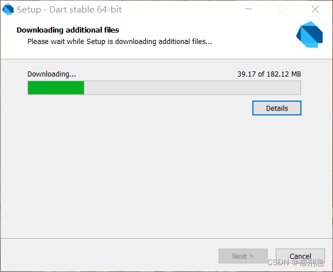Click the CSDN watermark text
Screen dimensions: 333x272
295,262
